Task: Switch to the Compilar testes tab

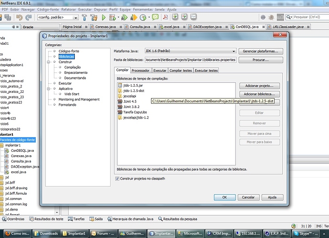Action: point(180,70)
